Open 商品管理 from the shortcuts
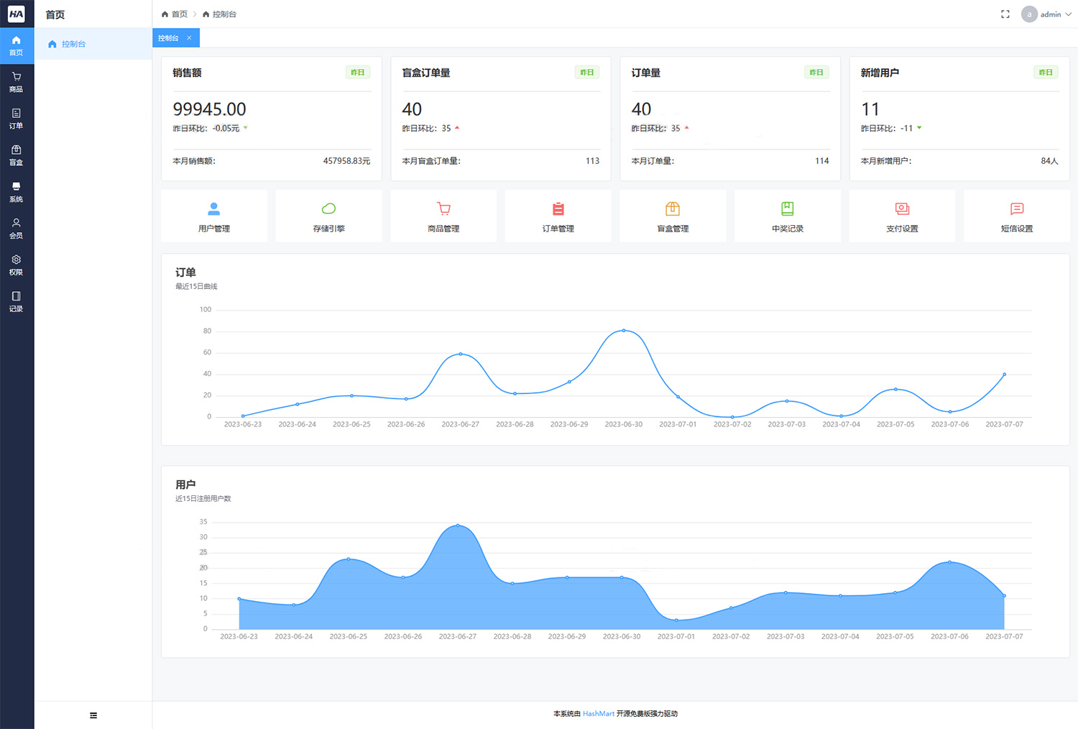Image resolution: width=1078 pixels, height=729 pixels. click(x=443, y=216)
